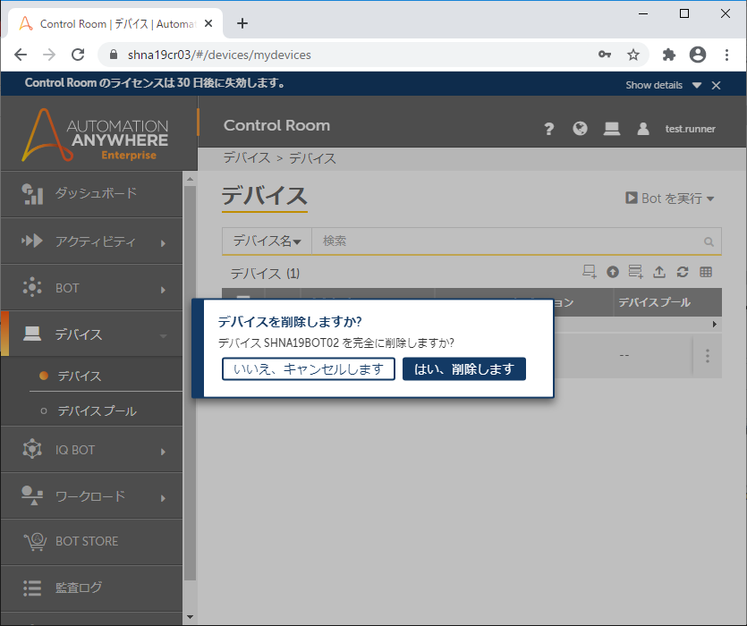Open Chrome profile avatar
The image size is (747, 626).
pos(698,55)
